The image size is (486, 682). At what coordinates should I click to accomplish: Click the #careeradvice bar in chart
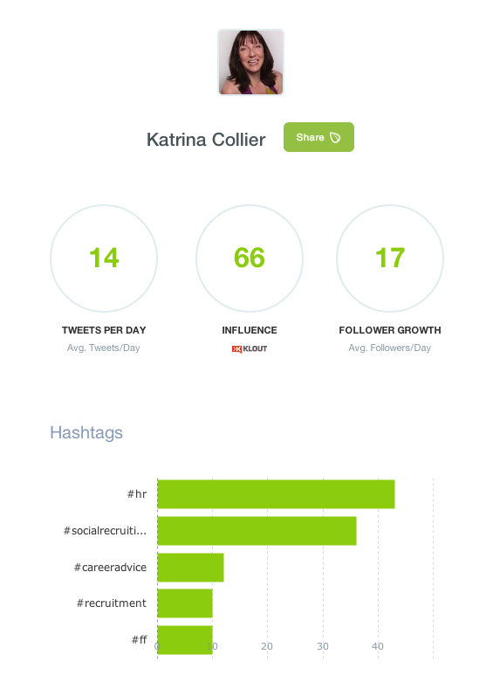190,568
